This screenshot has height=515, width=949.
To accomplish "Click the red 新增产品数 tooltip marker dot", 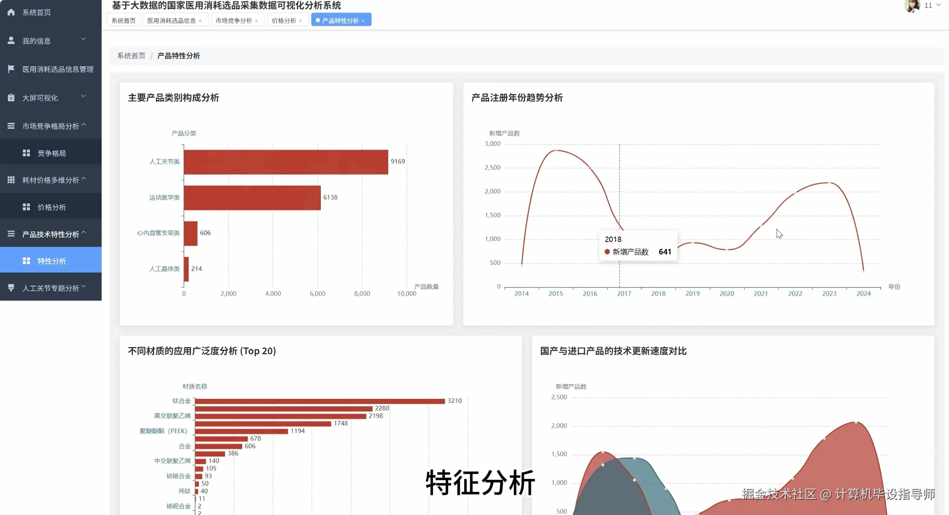I will click(607, 252).
